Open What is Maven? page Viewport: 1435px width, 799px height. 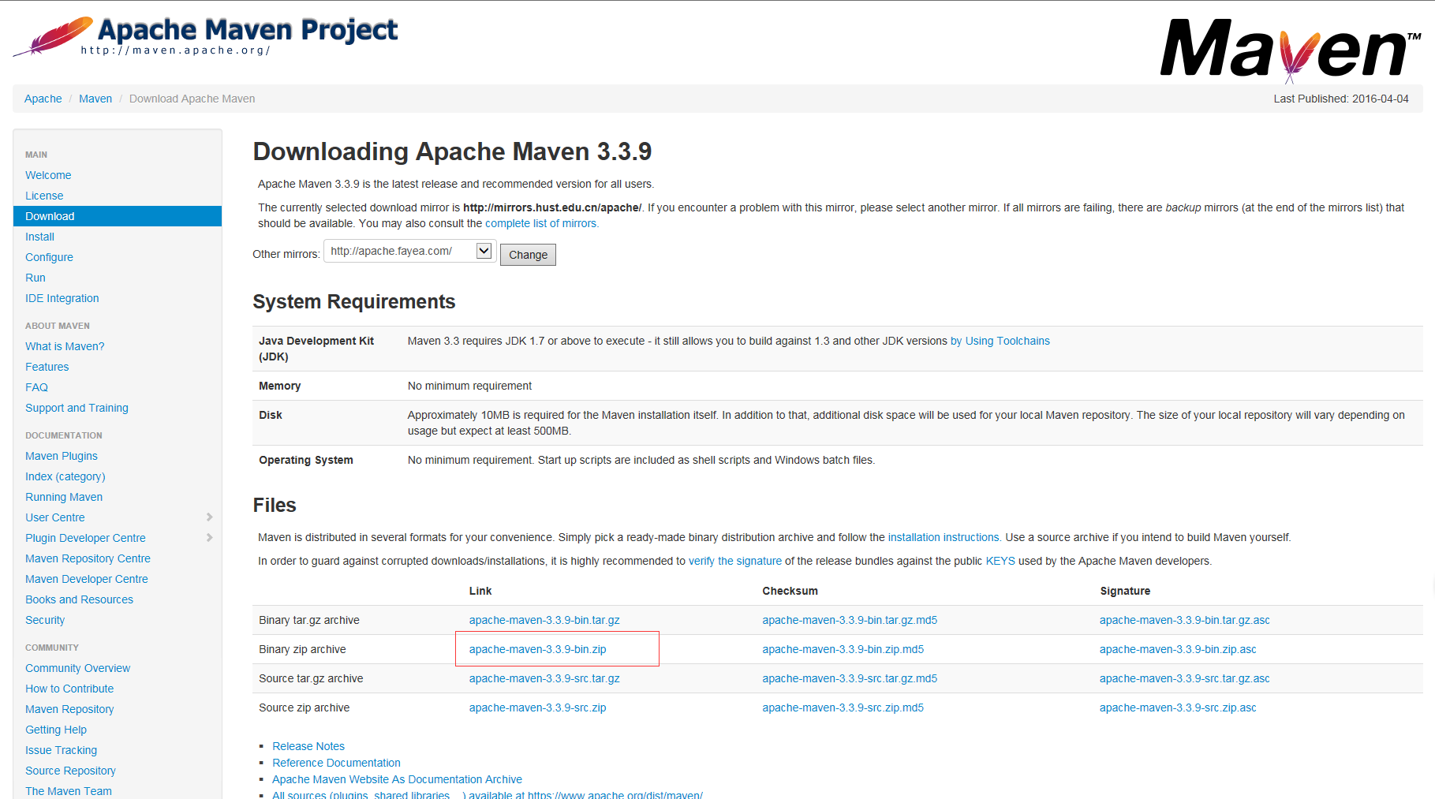(x=65, y=346)
